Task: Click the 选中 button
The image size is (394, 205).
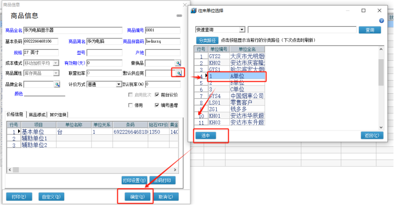Action: [206, 135]
